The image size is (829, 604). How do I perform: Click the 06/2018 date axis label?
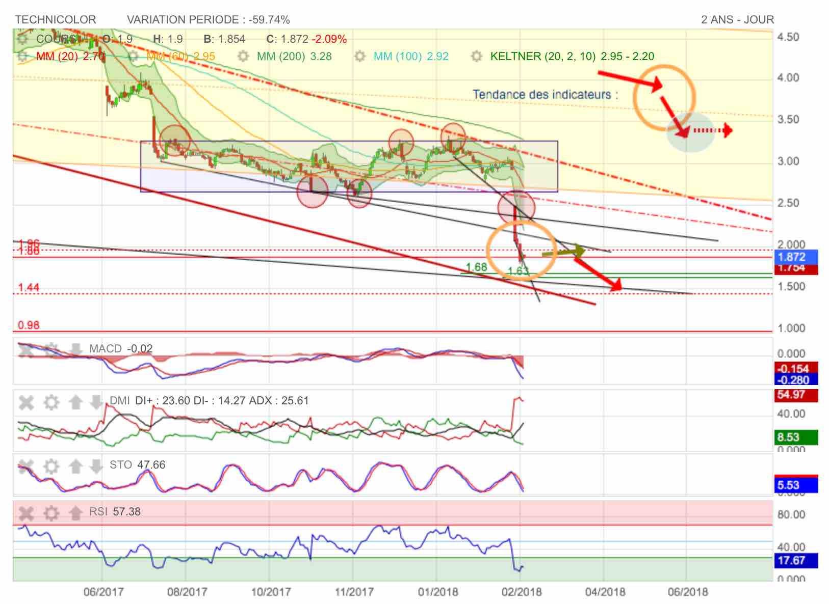click(x=688, y=592)
